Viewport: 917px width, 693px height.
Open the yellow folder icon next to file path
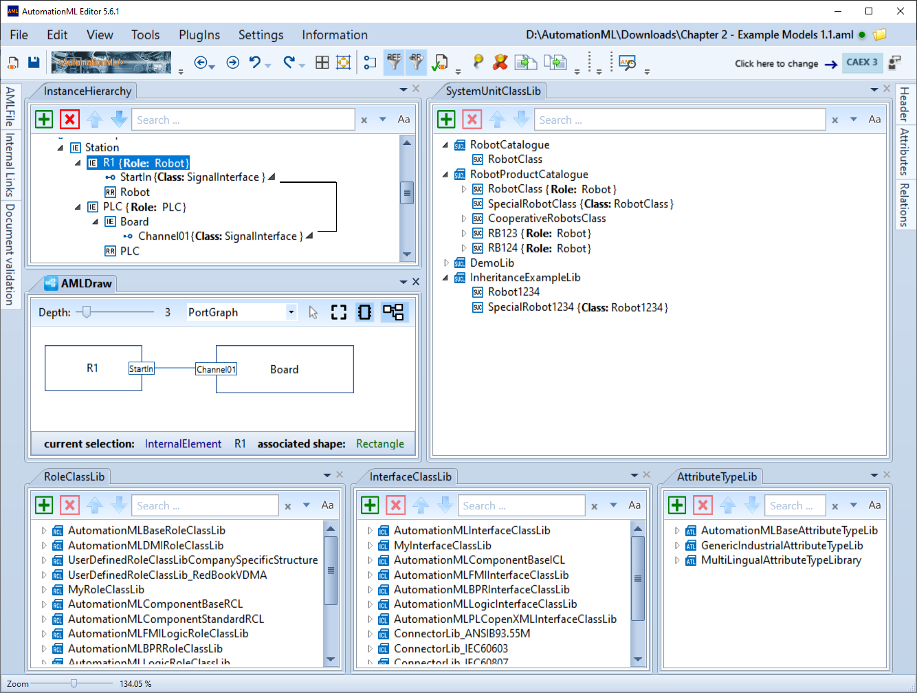point(880,34)
